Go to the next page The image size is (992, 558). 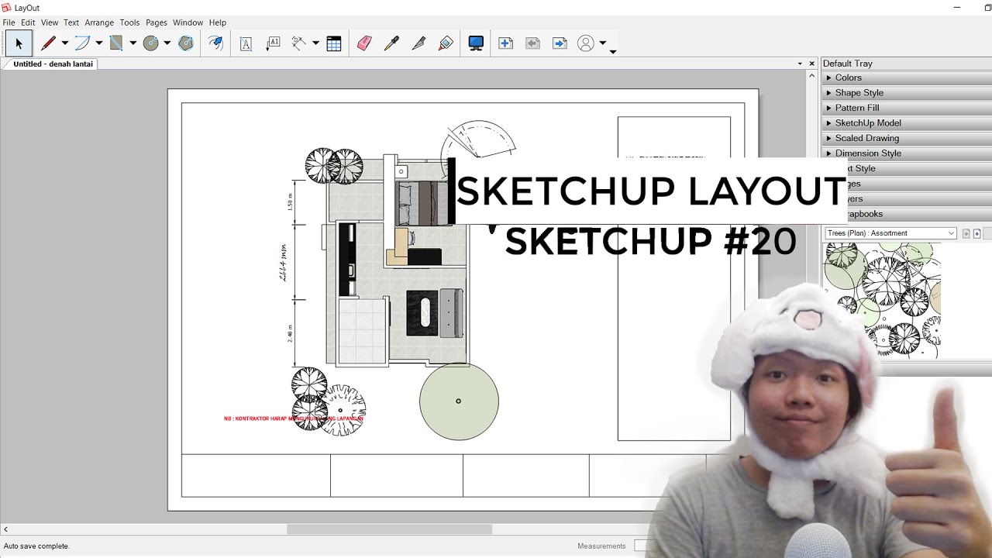point(560,43)
